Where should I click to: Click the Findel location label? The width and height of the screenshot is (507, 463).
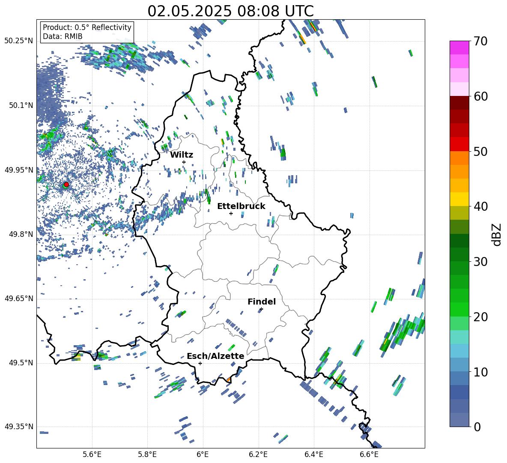262,302
